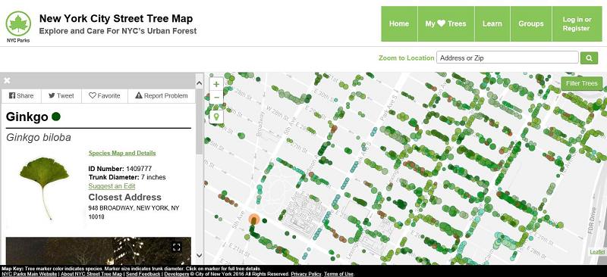Report a problem with this tree

click(162, 96)
